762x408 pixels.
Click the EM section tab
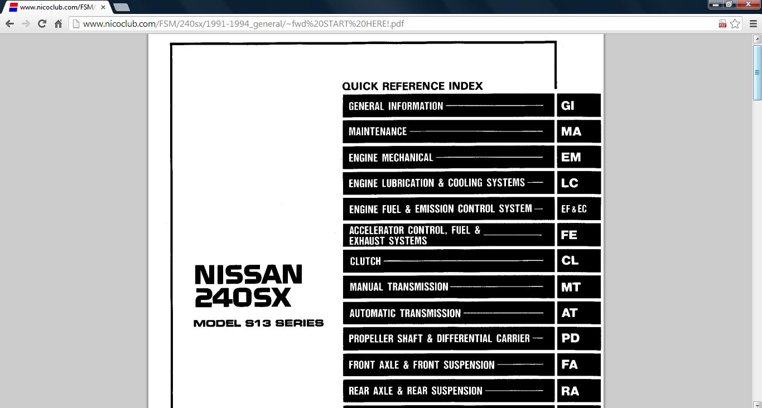pyautogui.click(x=578, y=157)
